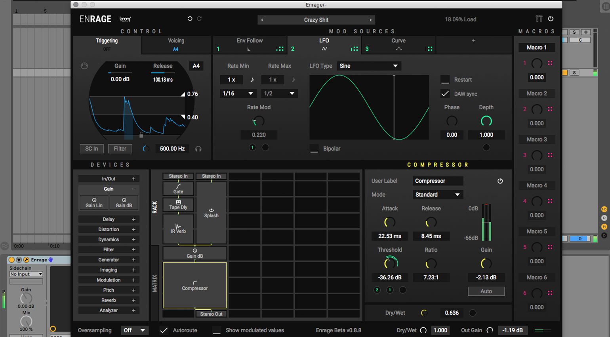Click the Out Gain -1.19 dB value field
Image resolution: width=610 pixels, height=337 pixels.
click(x=512, y=330)
